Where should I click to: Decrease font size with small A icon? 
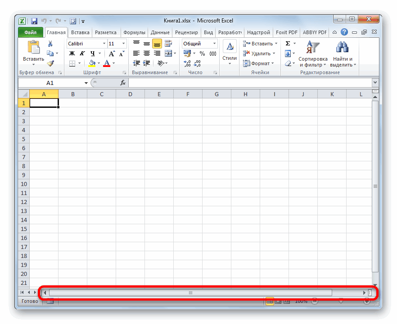pyautogui.click(x=122, y=53)
